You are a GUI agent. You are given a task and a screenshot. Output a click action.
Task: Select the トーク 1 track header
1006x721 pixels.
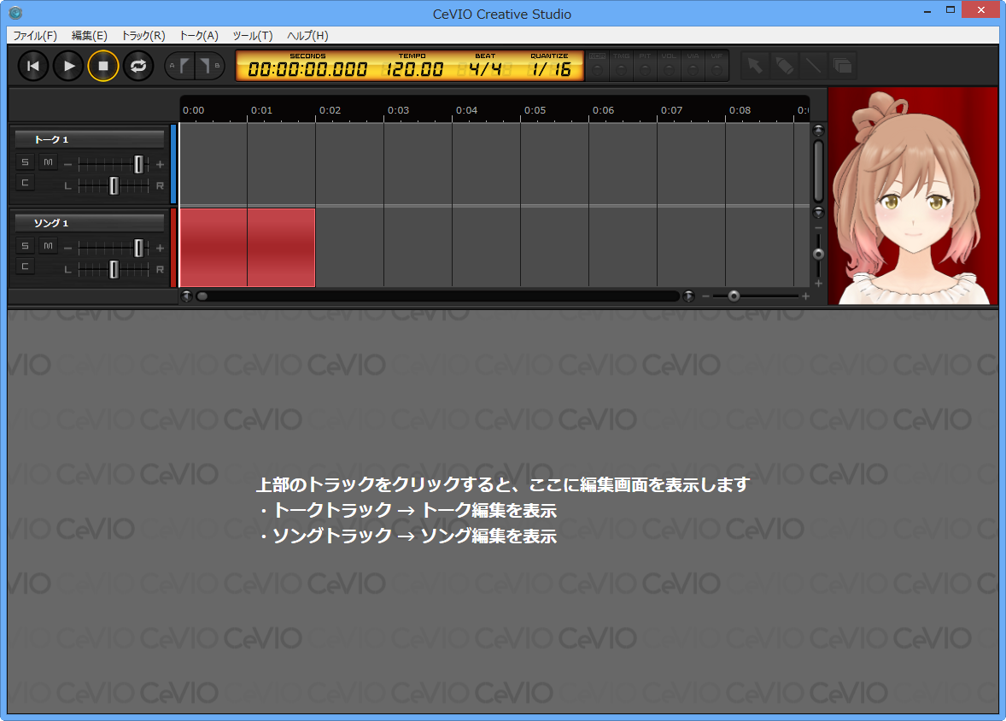coord(90,139)
